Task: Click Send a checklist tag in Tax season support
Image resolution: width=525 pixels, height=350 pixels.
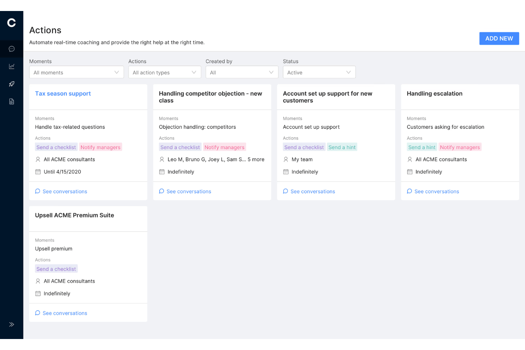Action: click(x=56, y=147)
